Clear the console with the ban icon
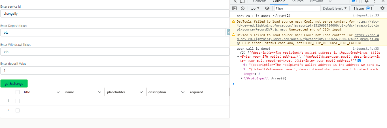Image resolution: width=387 pixels, height=128 pixels. [243, 8]
